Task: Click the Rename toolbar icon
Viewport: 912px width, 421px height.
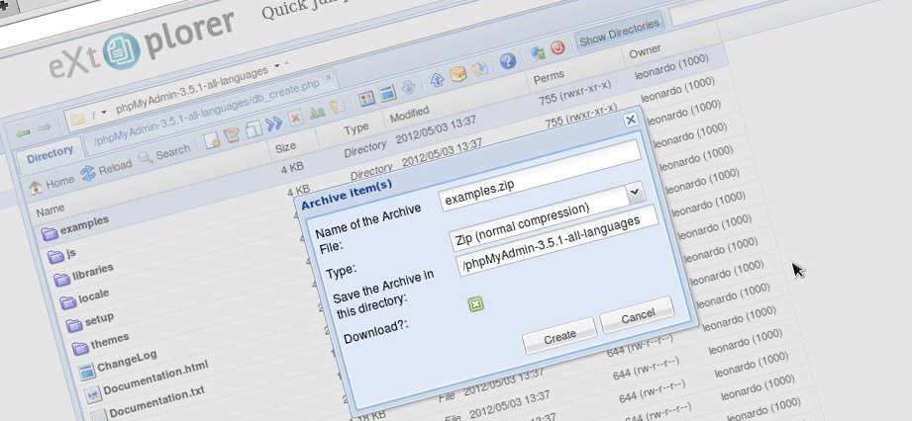Action: click(x=317, y=112)
